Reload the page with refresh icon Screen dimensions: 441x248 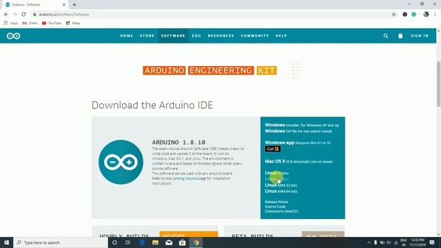pos(23,14)
